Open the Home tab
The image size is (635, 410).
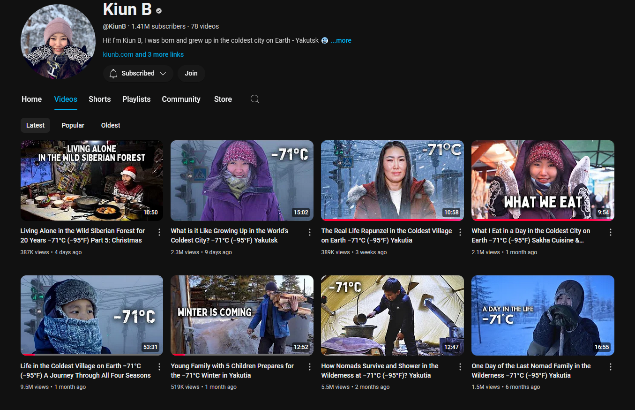coord(31,99)
